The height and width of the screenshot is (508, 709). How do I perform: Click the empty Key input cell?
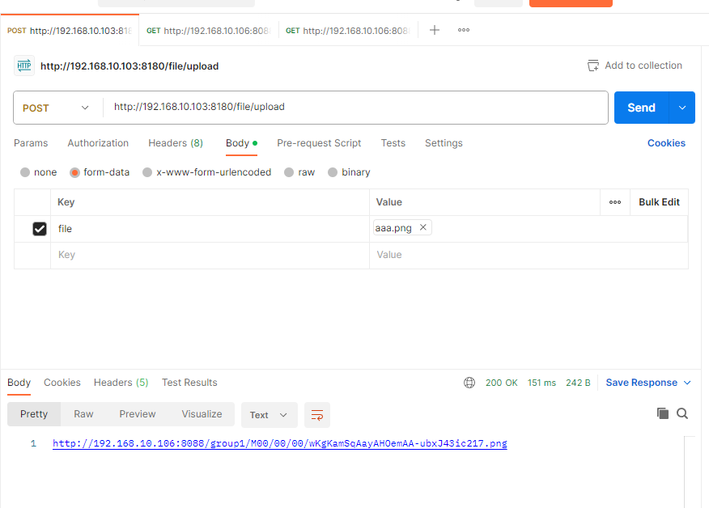click(210, 256)
